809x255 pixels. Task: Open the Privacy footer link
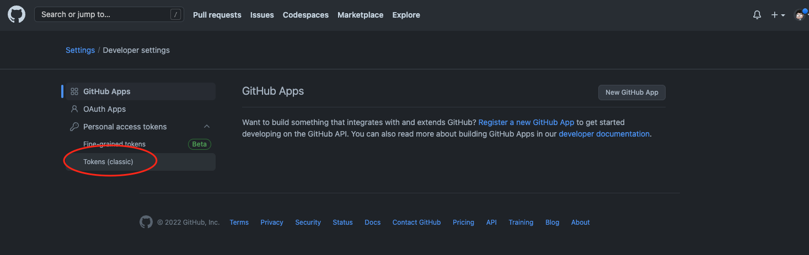click(272, 223)
